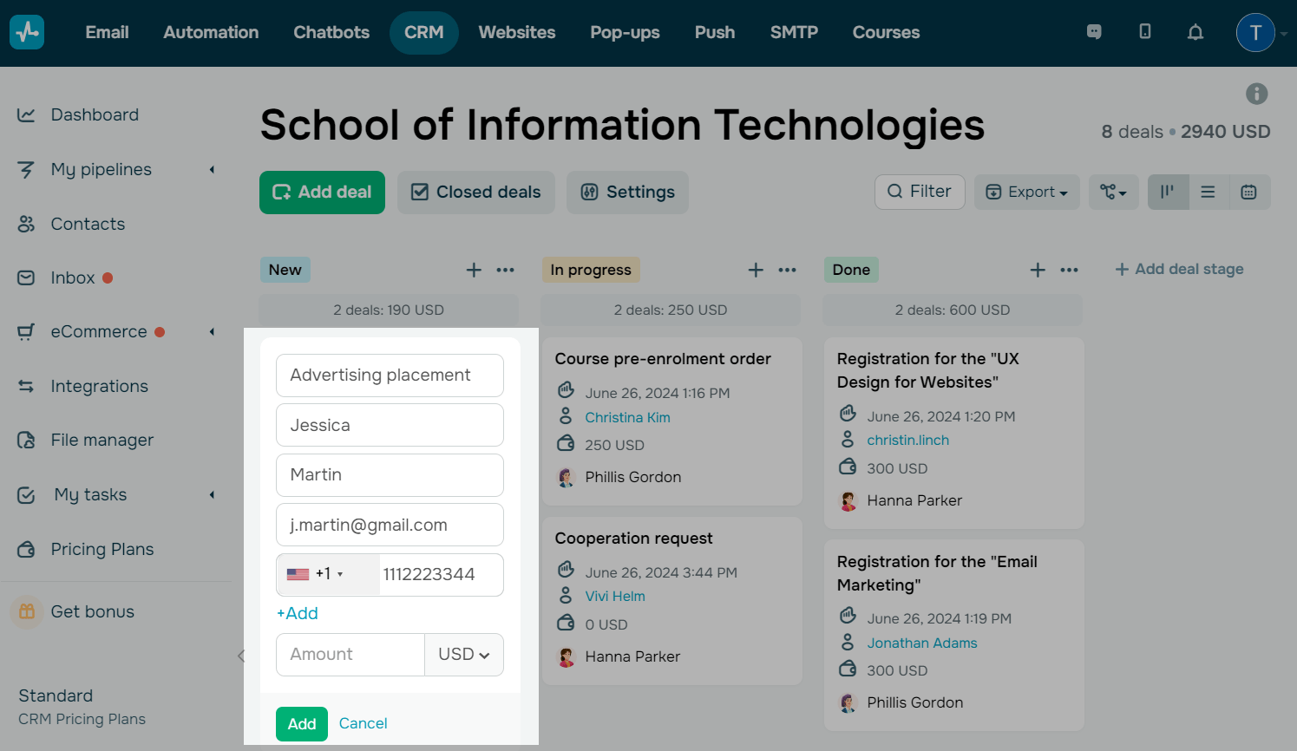Click plus icon in New column header
Screen dimensions: 1297x751
coord(474,270)
